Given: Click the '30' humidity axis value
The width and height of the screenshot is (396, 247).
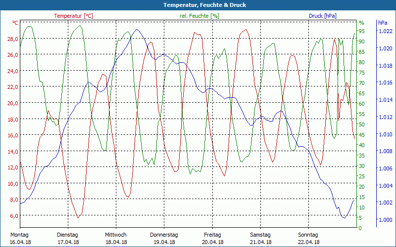Looking at the screenshot, I should [x=362, y=166].
